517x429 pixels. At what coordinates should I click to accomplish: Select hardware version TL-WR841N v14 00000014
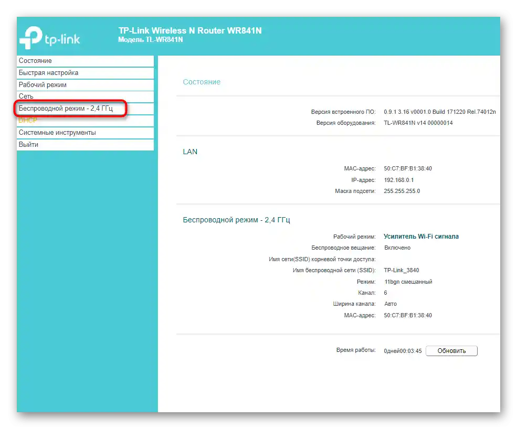[418, 123]
